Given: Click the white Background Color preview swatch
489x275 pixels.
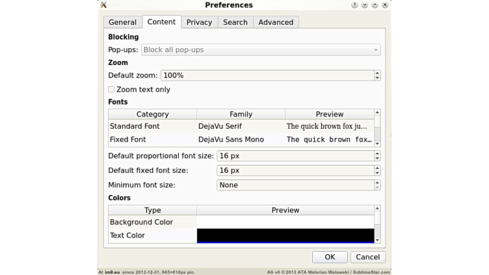Looking at the screenshot, I should click(285, 222).
